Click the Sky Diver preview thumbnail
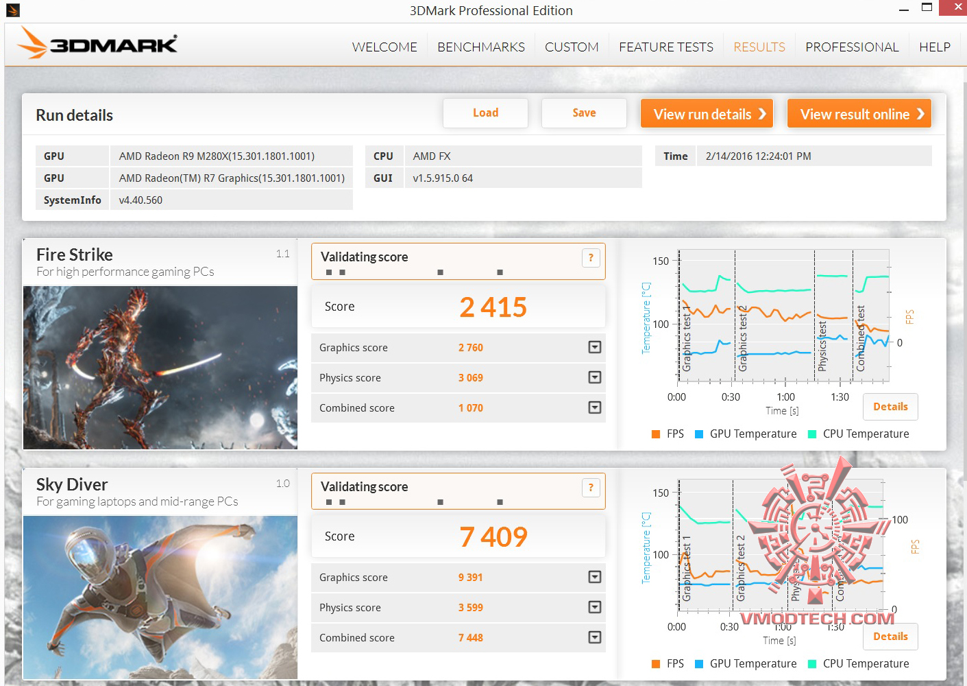 160,598
